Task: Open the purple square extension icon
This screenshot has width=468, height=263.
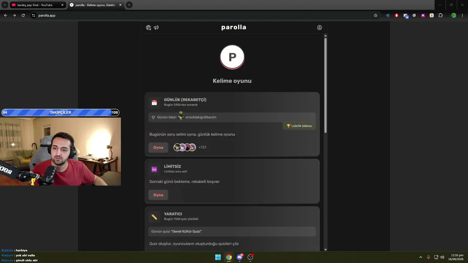Action: click(423, 15)
